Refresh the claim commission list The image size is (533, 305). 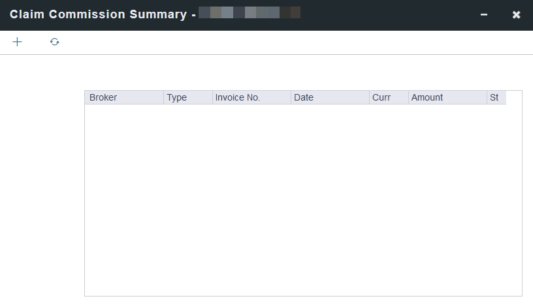pyautogui.click(x=55, y=42)
